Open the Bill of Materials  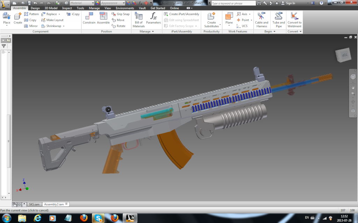coord(138,20)
